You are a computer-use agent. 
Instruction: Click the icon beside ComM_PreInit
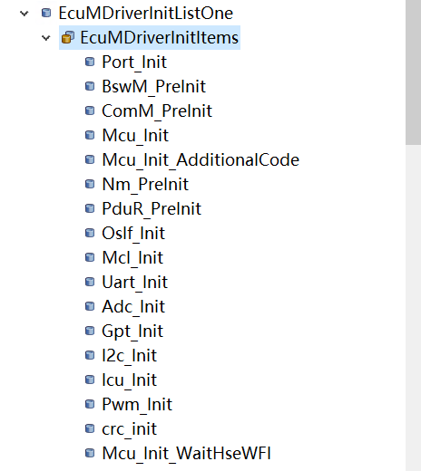pyautogui.click(x=90, y=111)
